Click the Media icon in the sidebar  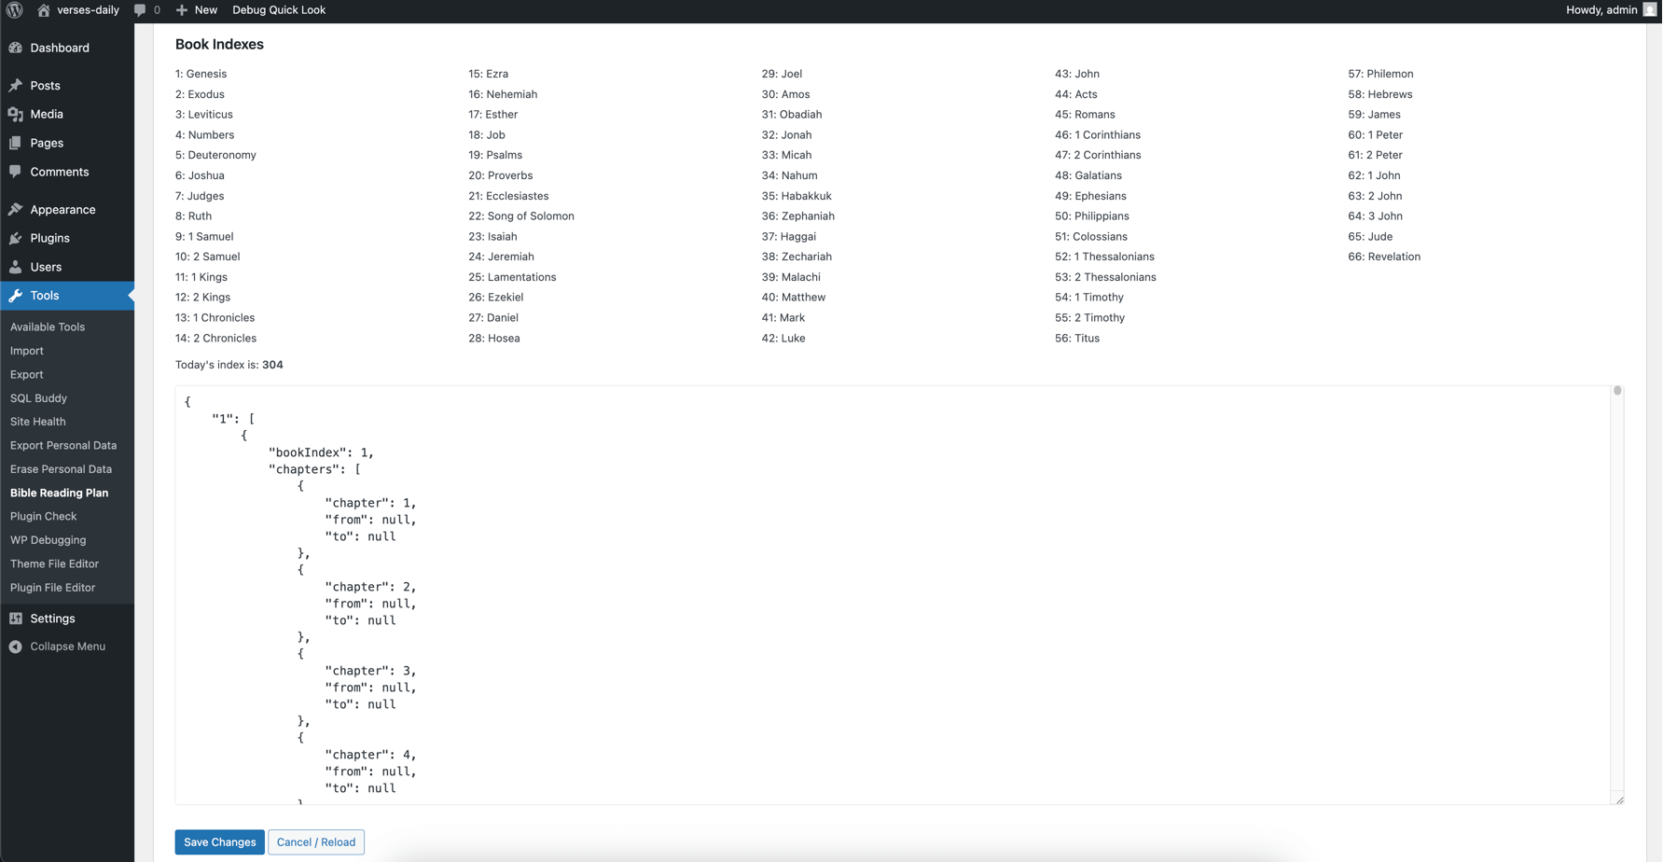16,114
